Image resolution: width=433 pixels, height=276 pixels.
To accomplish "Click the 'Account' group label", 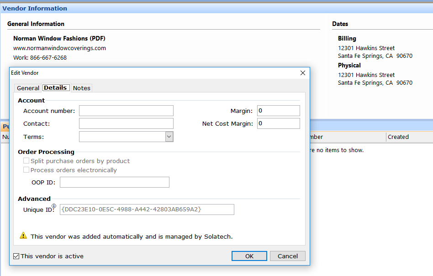I will (31, 100).
